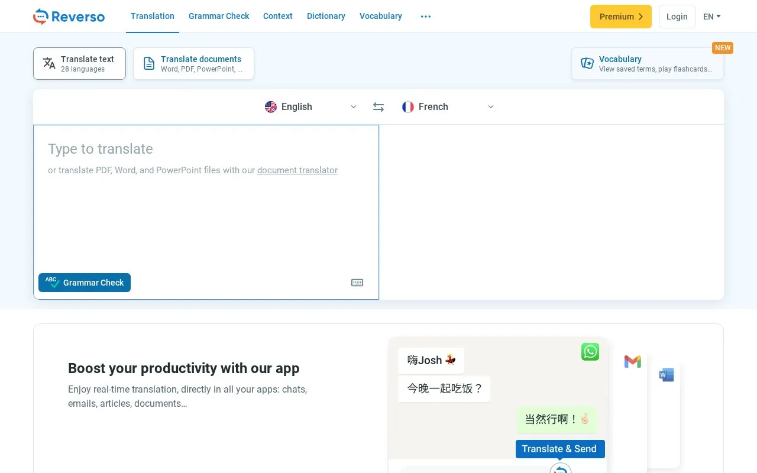
Task: Follow the document translator link
Action: (297, 170)
